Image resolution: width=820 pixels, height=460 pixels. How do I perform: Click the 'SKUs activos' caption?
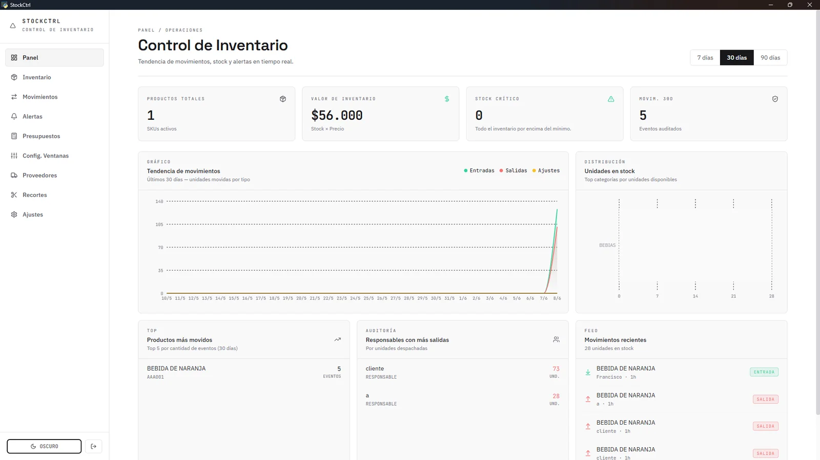(161, 129)
